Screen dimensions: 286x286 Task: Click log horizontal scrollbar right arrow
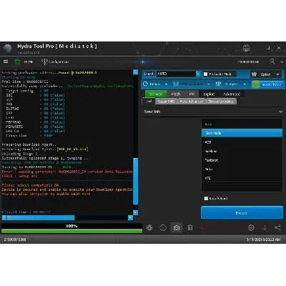pyautogui.click(x=130, y=217)
